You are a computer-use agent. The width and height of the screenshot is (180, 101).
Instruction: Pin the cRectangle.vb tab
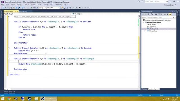(x=15, y=12)
